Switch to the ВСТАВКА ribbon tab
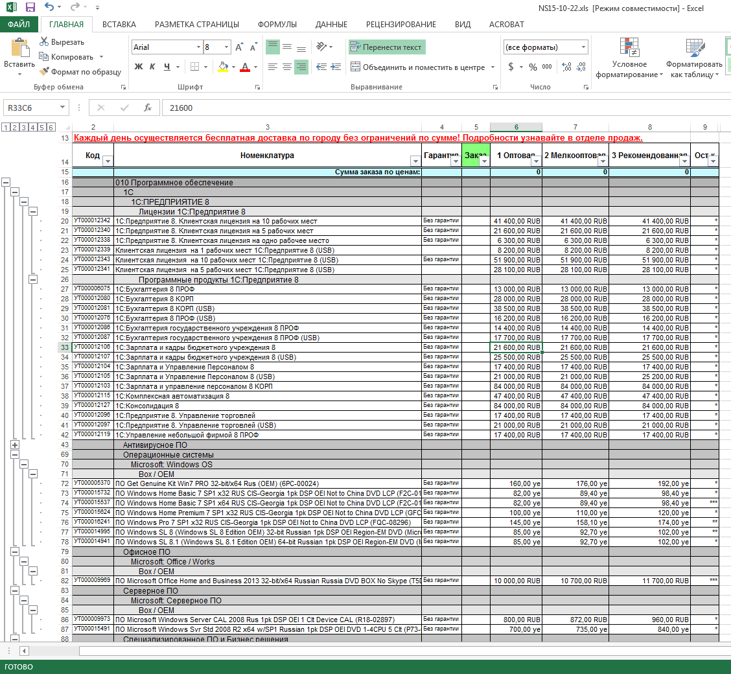The width and height of the screenshot is (731, 674). [119, 24]
